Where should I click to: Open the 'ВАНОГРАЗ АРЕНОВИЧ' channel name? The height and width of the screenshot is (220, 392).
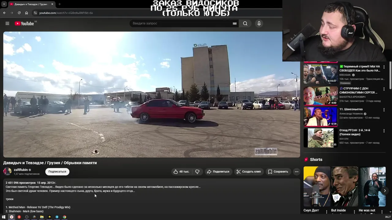click(x=352, y=97)
